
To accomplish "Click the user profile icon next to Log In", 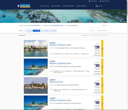I will [x=97, y=6].
